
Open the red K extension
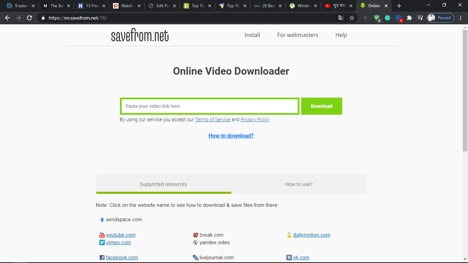[366, 18]
